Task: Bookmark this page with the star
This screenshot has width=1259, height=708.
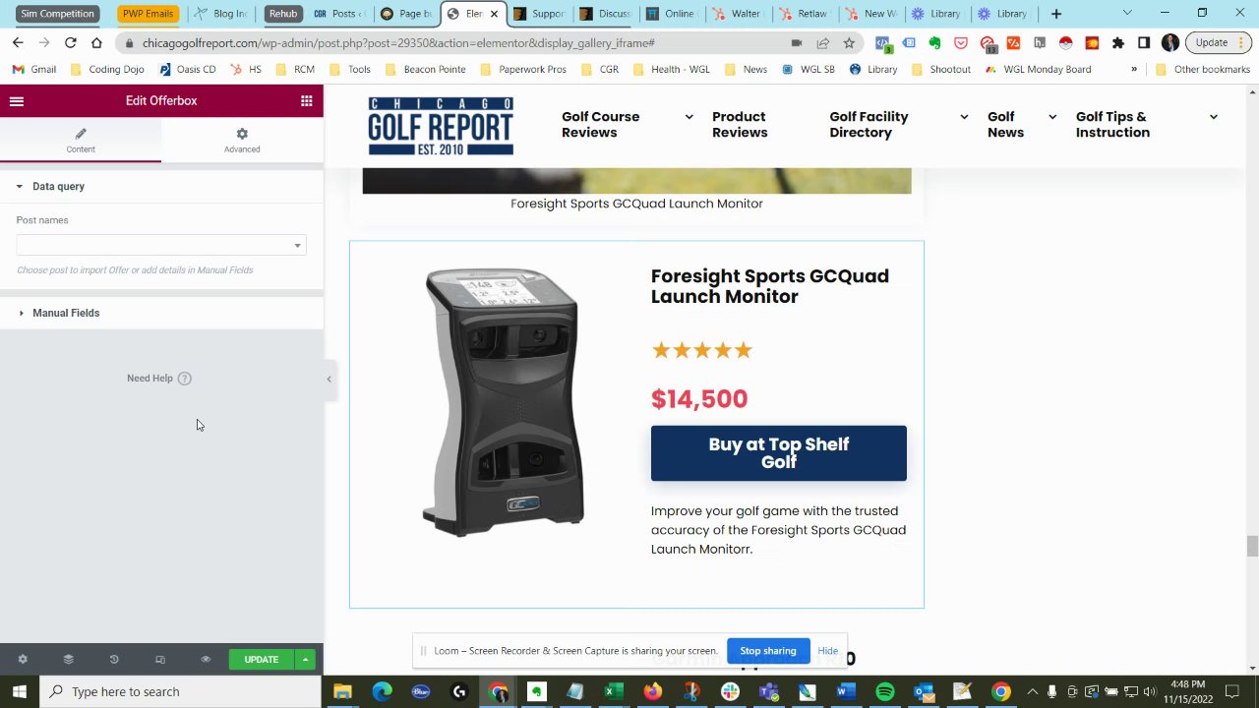Action: coord(849,43)
